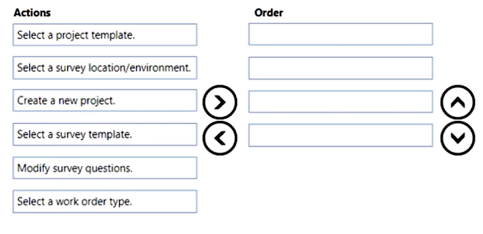Use the circled upward chevron button

pyautogui.click(x=458, y=102)
